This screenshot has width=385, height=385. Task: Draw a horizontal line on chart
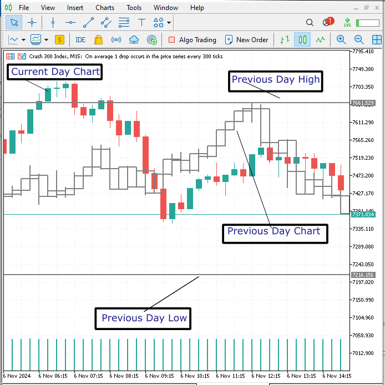pyautogui.click(x=70, y=23)
